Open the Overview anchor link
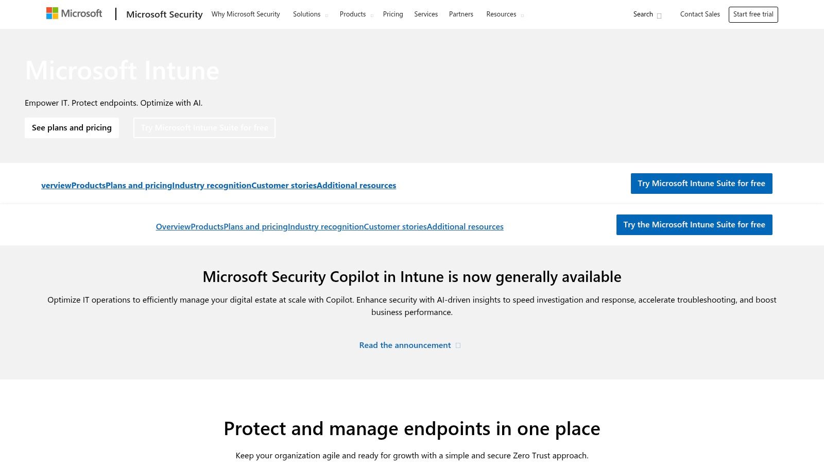Screen dimensions: 824x464 pyautogui.click(x=174, y=226)
